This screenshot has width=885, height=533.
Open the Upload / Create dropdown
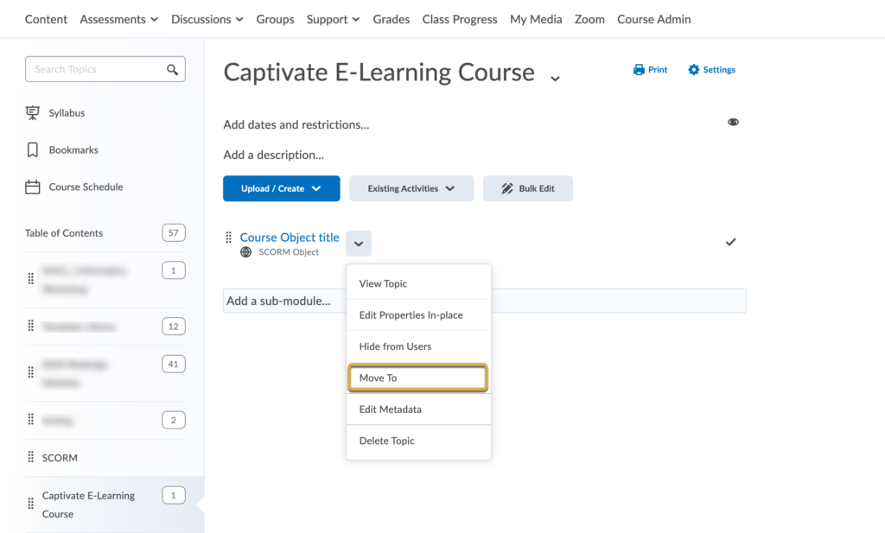[282, 188]
